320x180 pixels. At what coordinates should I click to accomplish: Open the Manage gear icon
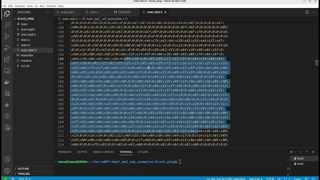(x=7, y=170)
